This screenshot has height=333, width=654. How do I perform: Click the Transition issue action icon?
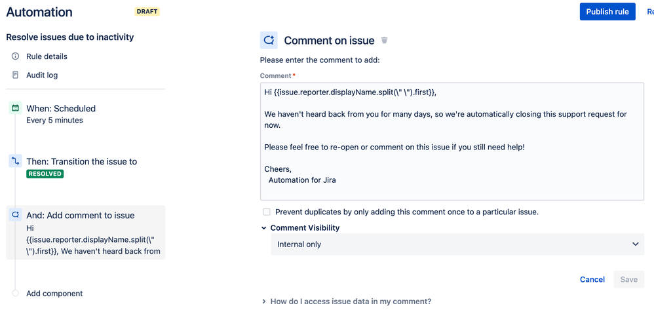point(16,161)
